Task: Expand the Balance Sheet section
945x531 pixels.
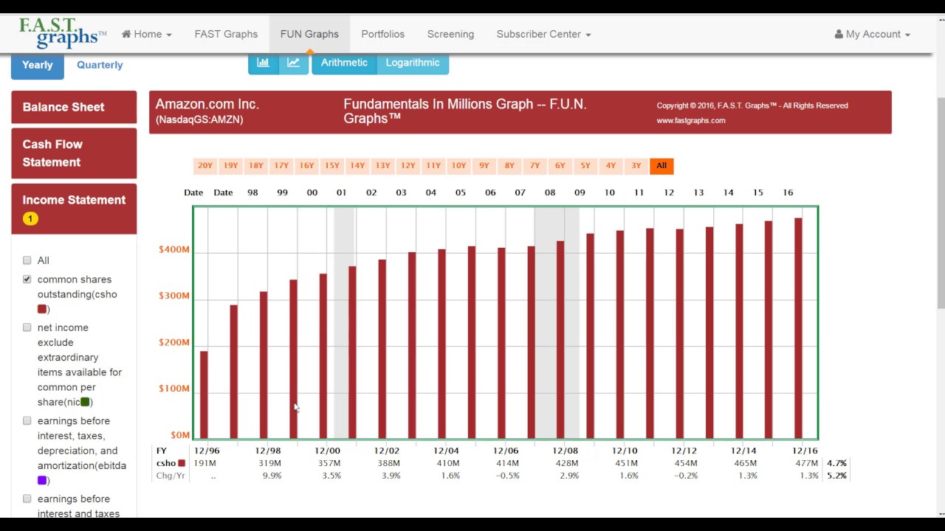Action: coord(74,107)
